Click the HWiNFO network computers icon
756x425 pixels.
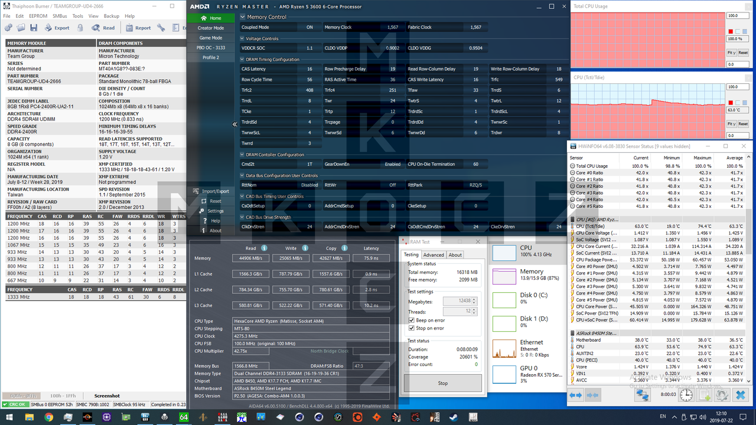pyautogui.click(x=643, y=395)
